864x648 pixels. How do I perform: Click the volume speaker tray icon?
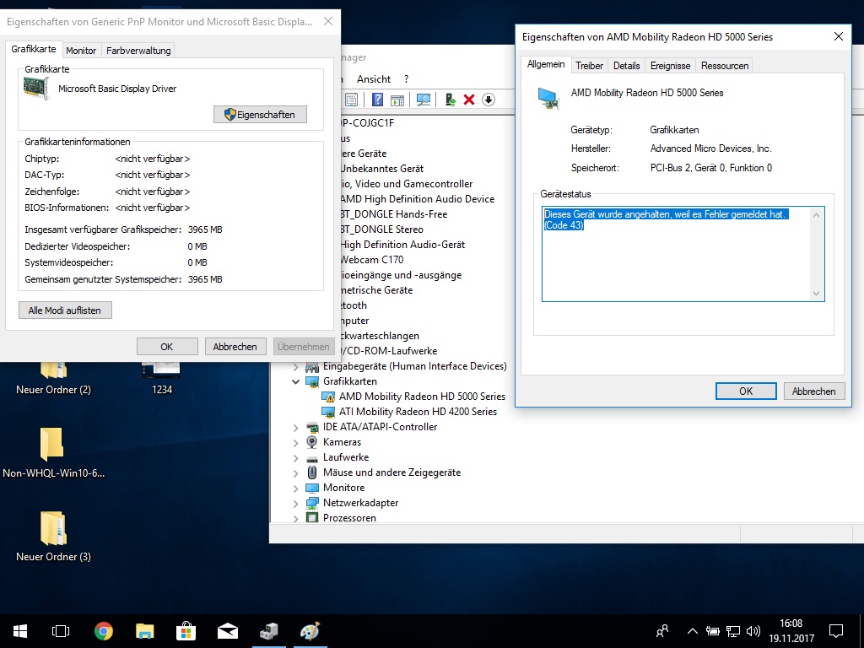coord(753,631)
